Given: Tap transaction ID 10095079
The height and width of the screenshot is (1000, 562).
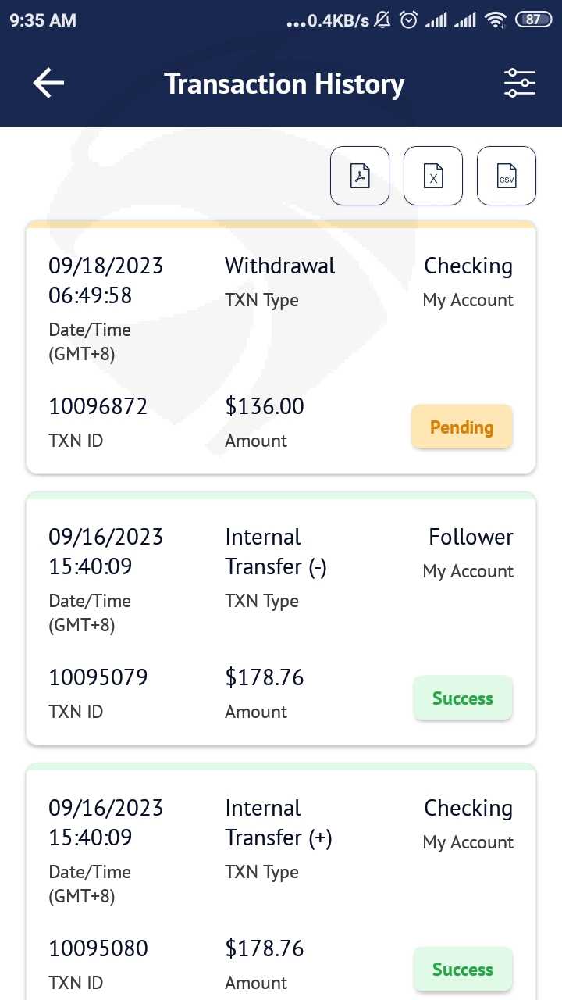Looking at the screenshot, I should tap(98, 677).
